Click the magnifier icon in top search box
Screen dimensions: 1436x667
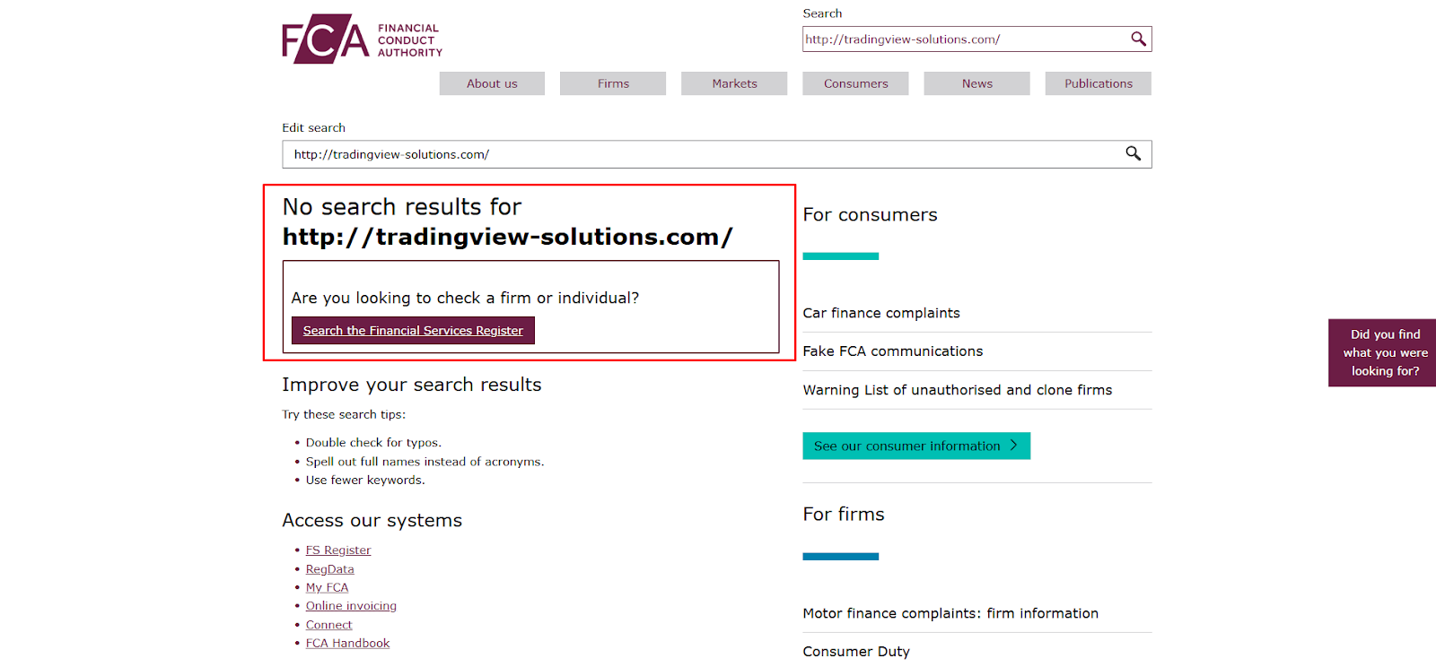coord(1138,39)
